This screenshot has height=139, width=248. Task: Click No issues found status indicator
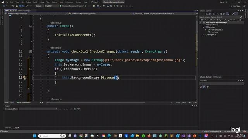(24, 102)
